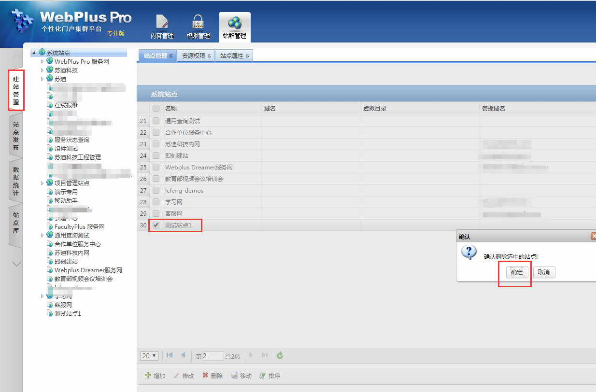Click the green refresh icon in pager
Viewport: 596px width, 392px height.
pyautogui.click(x=280, y=356)
